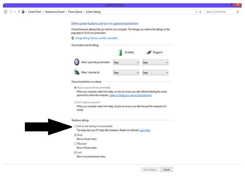Click Power button and lid settings label
The width and height of the screenshot is (245, 178).
85,45
